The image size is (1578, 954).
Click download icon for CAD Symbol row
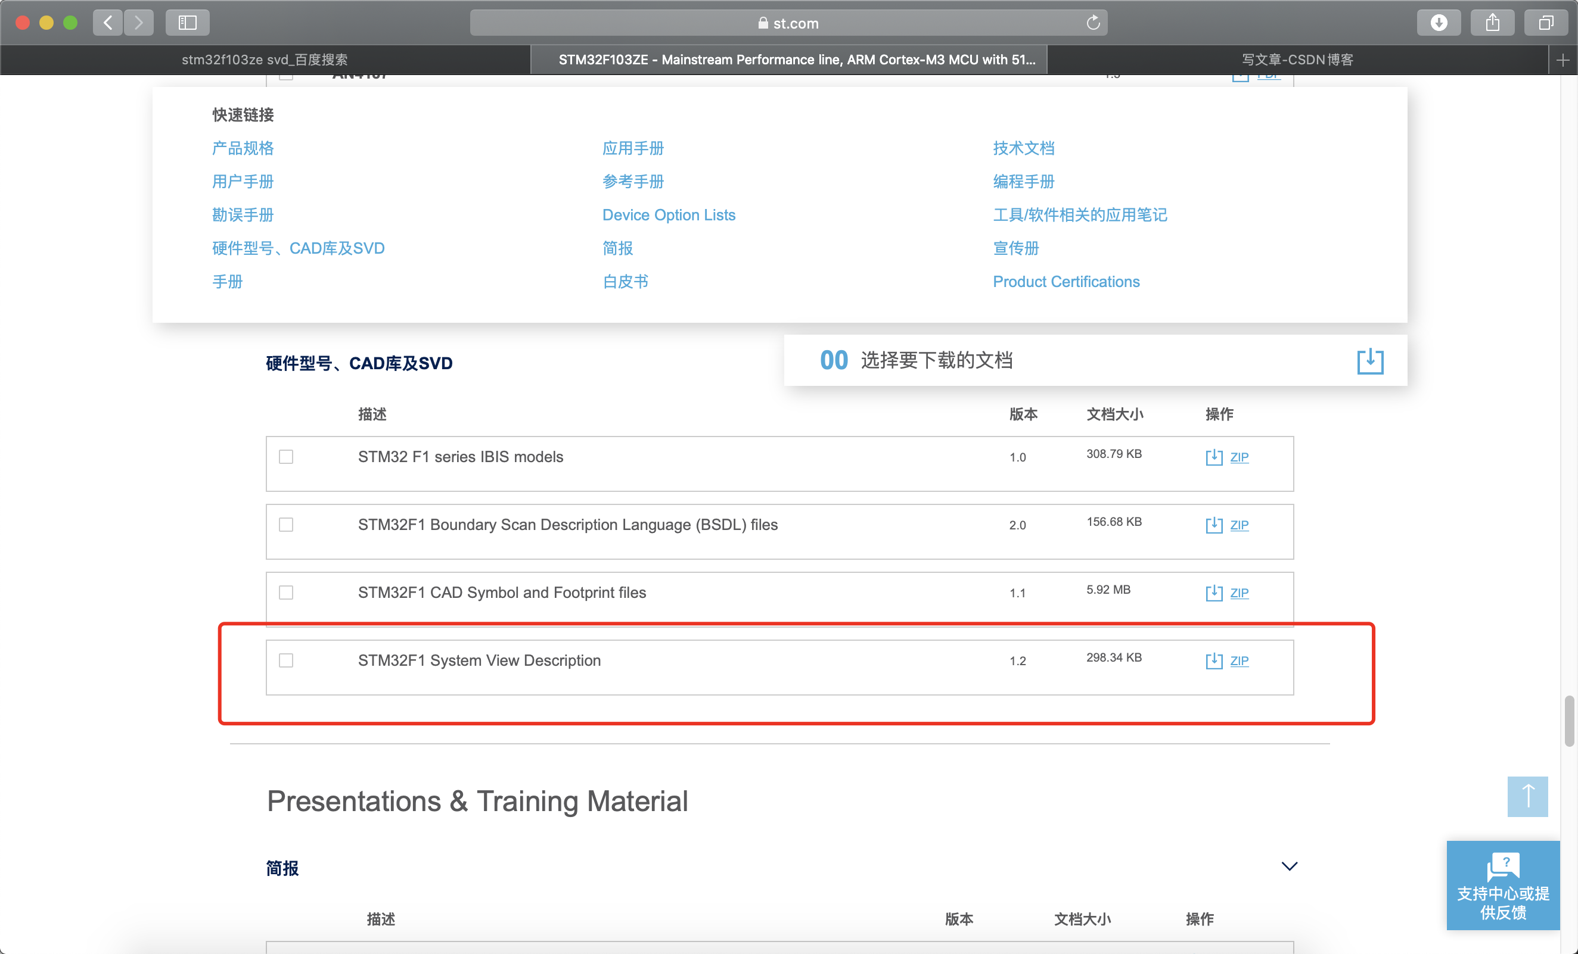(x=1214, y=593)
